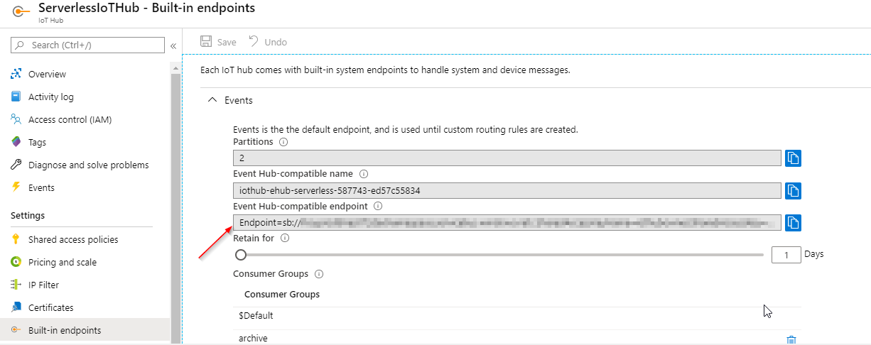Click the Settings section heading
This screenshot has width=871, height=345.
click(28, 215)
